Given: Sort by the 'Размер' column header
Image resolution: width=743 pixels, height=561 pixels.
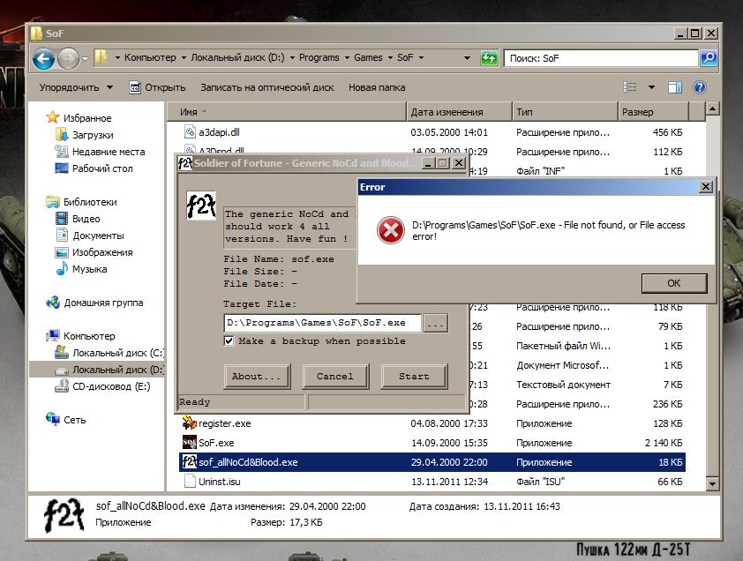Looking at the screenshot, I should pyautogui.click(x=654, y=112).
